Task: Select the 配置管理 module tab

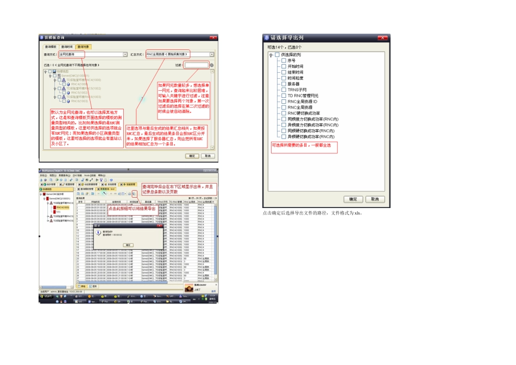Action: coord(67,184)
